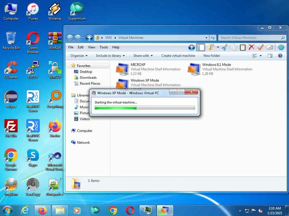The image size is (289, 216).
Task: Open the Organize dropdown
Action: (79, 56)
